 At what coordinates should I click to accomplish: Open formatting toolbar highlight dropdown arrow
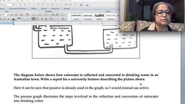click(x=84, y=5)
